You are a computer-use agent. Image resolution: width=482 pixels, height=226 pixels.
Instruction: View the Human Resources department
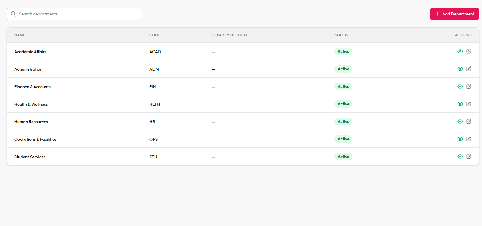pos(460,121)
